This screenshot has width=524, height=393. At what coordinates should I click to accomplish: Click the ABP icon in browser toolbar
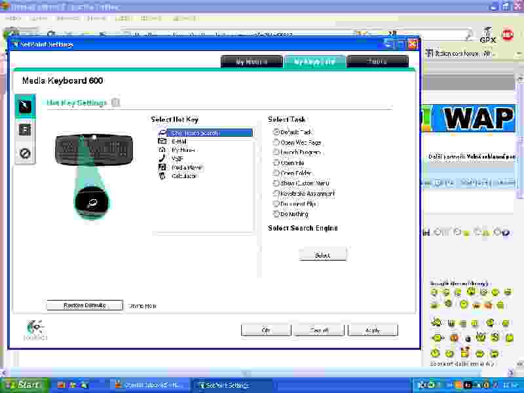[x=508, y=35]
